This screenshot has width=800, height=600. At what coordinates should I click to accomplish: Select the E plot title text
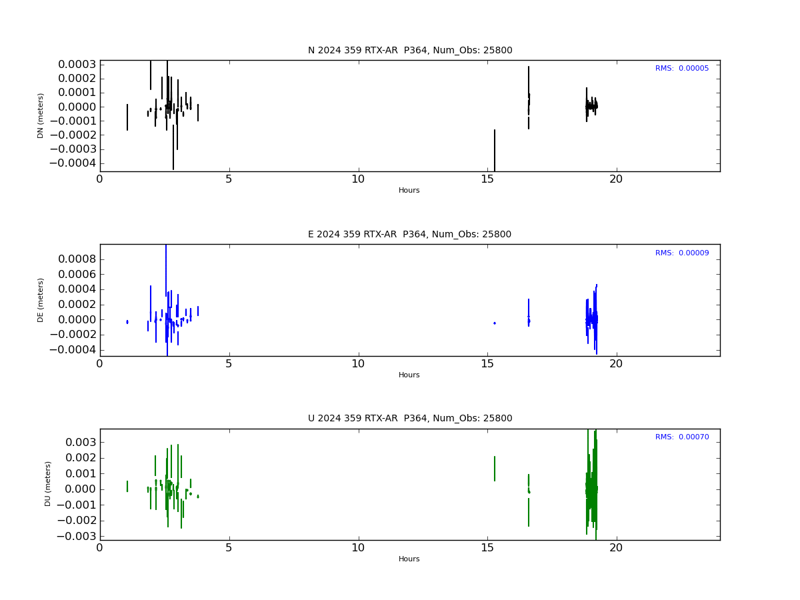[409, 235]
